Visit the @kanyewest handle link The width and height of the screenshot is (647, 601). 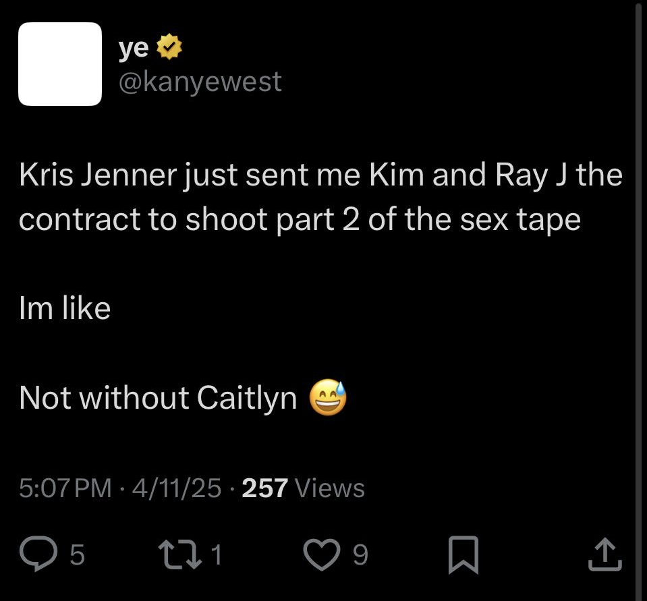[200, 82]
